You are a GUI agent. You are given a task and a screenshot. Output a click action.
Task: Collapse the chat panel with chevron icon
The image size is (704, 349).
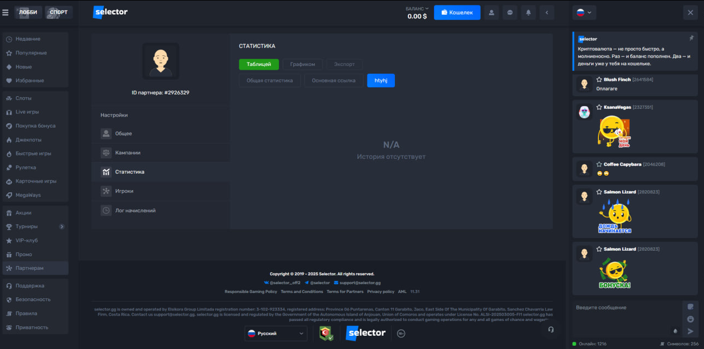click(x=546, y=12)
